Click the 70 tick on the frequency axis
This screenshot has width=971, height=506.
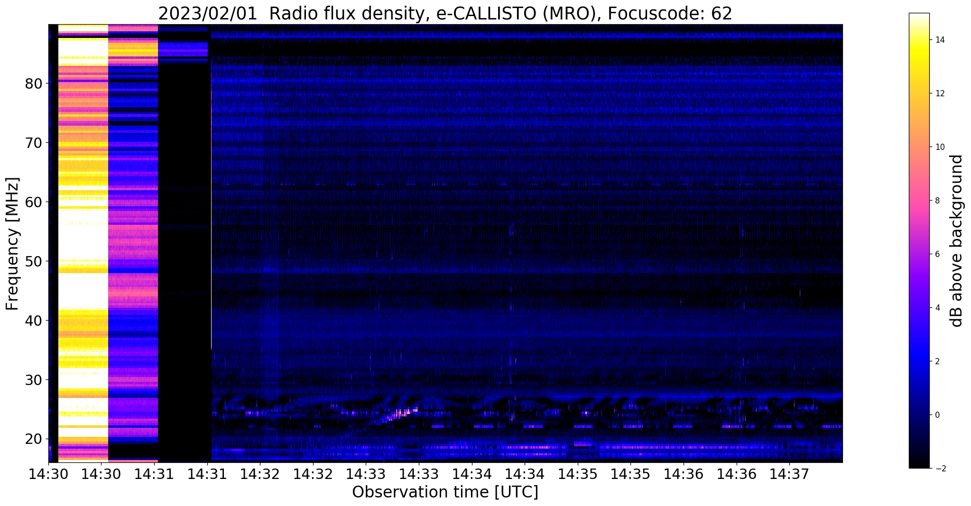(34, 143)
